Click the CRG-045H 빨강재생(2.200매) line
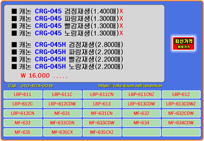204x141 pixels. tap(67, 59)
